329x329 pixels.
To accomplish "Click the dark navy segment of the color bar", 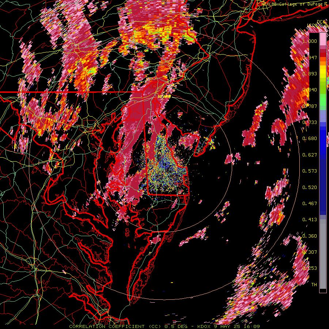I will (x=323, y=185).
